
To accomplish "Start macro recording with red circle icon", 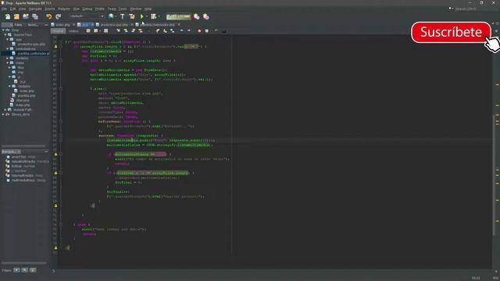I will click(x=199, y=31).
